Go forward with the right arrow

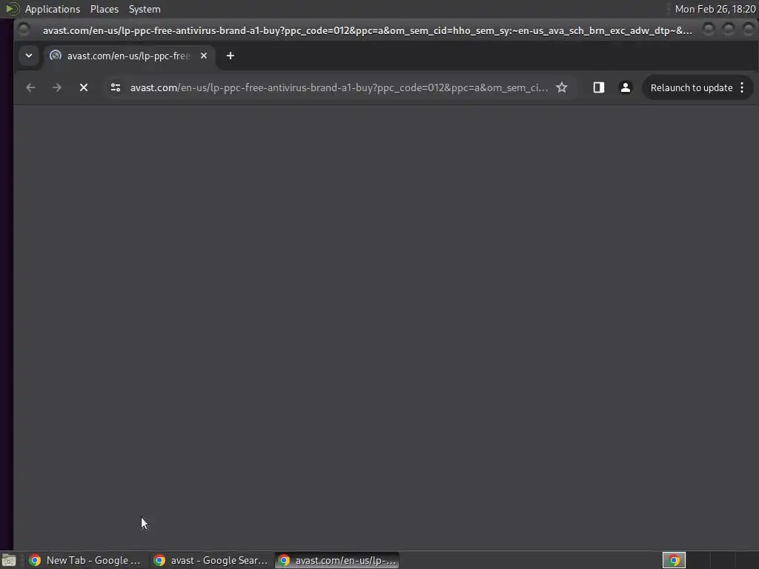click(x=56, y=87)
